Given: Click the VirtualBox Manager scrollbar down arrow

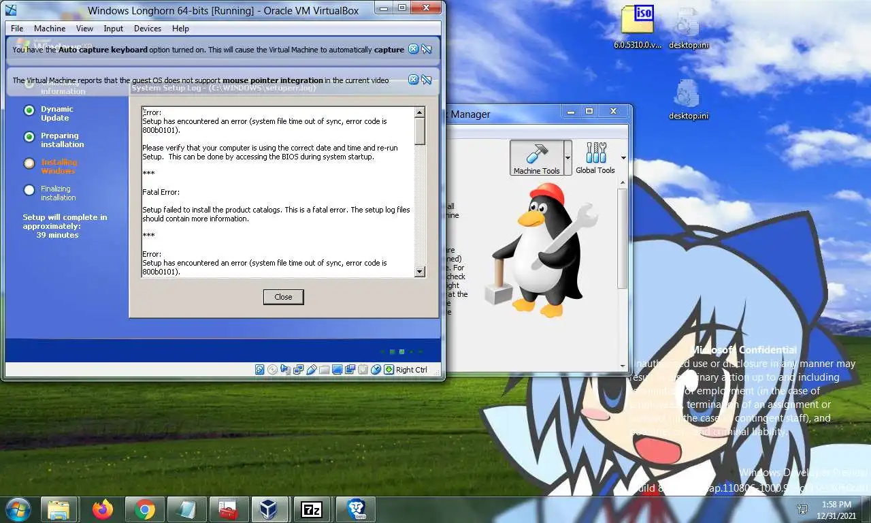Looking at the screenshot, I should coord(623,366).
